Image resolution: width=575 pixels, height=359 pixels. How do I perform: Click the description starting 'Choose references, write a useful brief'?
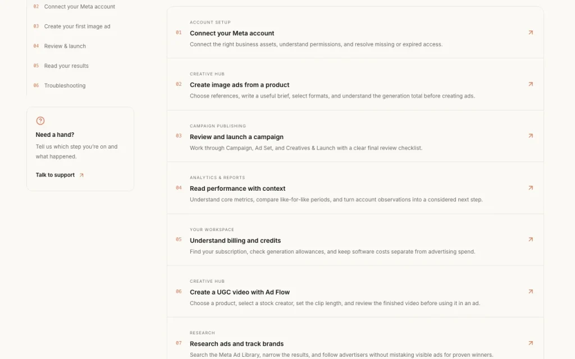tap(332, 96)
